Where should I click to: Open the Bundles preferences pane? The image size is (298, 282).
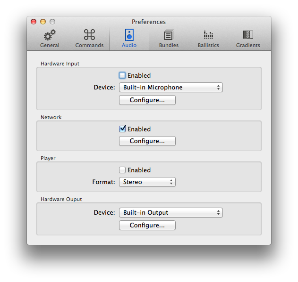point(169,39)
